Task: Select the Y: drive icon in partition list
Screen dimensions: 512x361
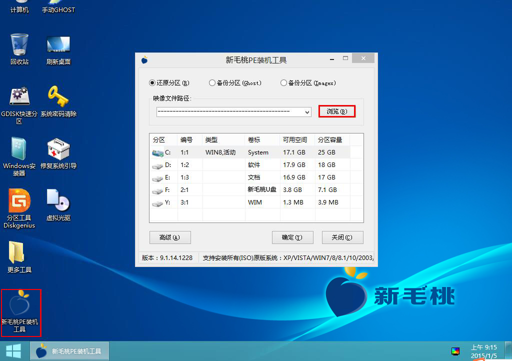Action: pos(157,203)
